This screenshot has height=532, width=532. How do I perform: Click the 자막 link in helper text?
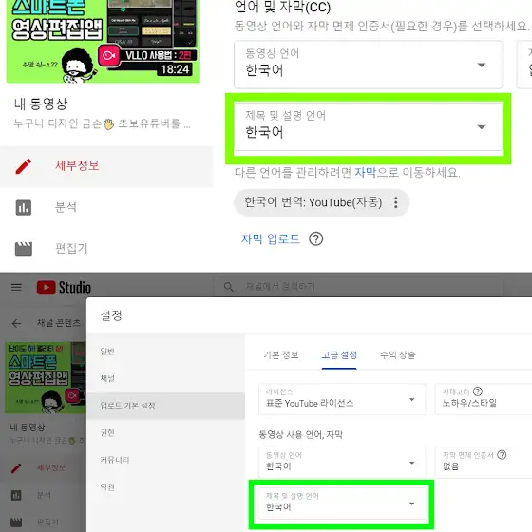366,173
